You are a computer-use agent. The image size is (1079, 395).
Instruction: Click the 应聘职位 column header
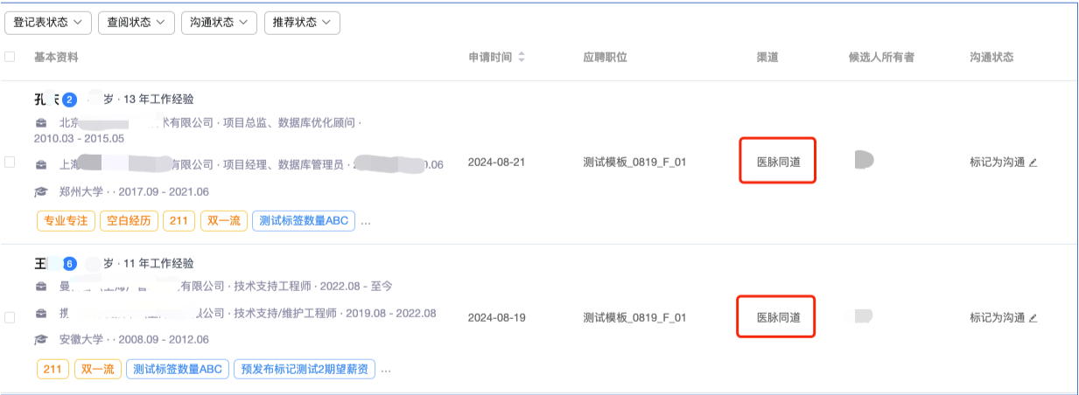[605, 58]
